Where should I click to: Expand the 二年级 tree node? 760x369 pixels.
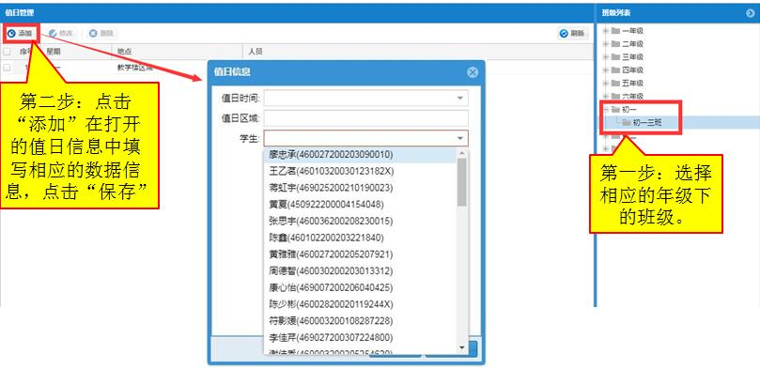(x=605, y=44)
